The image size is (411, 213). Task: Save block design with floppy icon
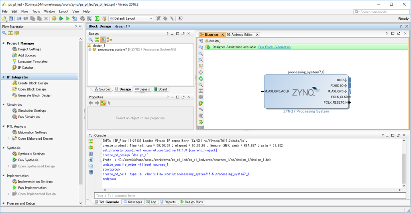coord(11,18)
